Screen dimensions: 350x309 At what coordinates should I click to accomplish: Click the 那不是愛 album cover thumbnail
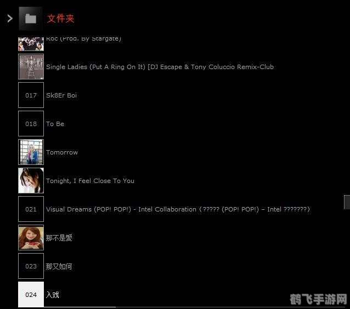31,238
